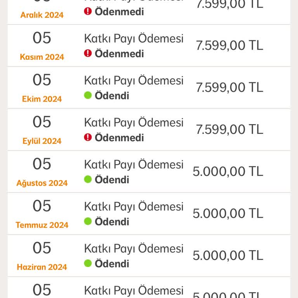
Task: Open the Ekim 2024 Katkı Payı Ödemesi entry
Action: tap(133, 81)
